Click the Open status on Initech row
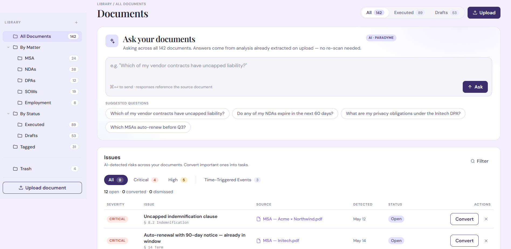The width and height of the screenshot is (511, 249). 396,241
